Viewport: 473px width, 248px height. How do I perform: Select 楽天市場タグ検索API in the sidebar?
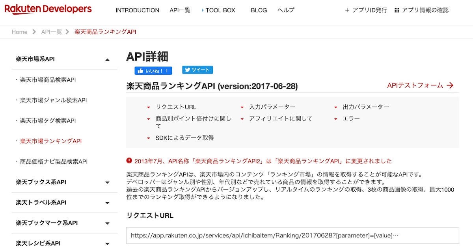pyautogui.click(x=48, y=121)
